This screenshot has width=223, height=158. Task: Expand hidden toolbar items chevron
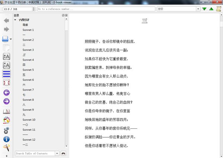coord(6,156)
